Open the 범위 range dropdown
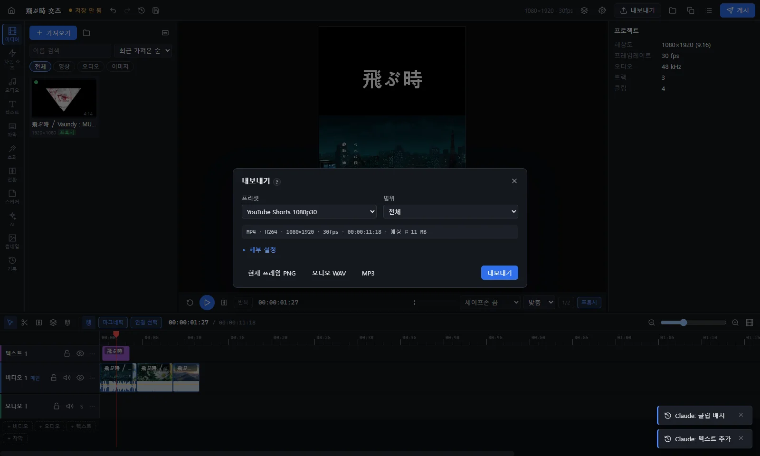The height and width of the screenshot is (456, 760). [451, 212]
